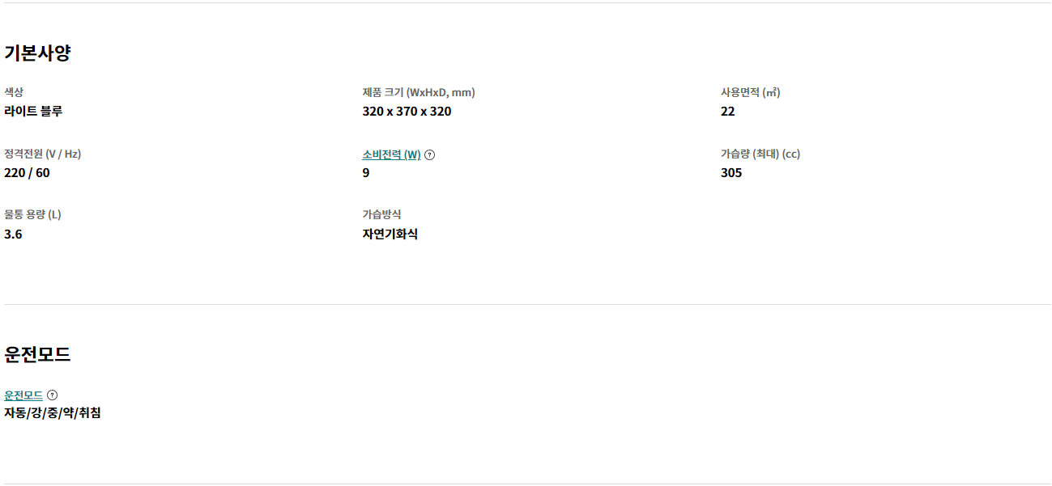
Task: Click the 기본사양 section heading
Action: (x=37, y=53)
